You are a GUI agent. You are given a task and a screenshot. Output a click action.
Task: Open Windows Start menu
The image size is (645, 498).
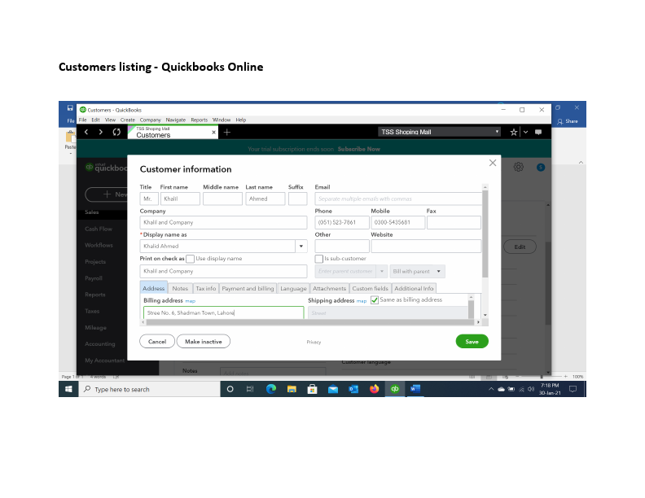68,389
